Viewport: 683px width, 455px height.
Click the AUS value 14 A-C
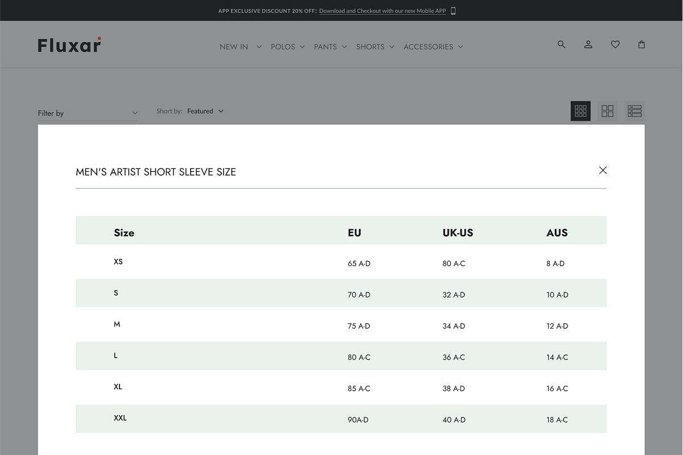557,357
